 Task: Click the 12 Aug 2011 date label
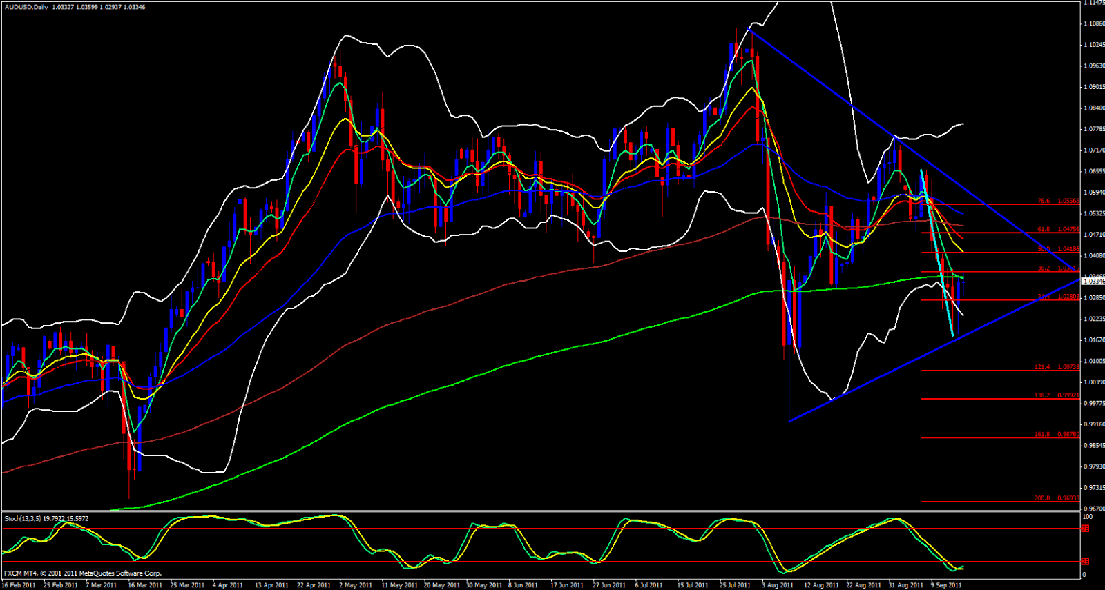[x=820, y=585]
